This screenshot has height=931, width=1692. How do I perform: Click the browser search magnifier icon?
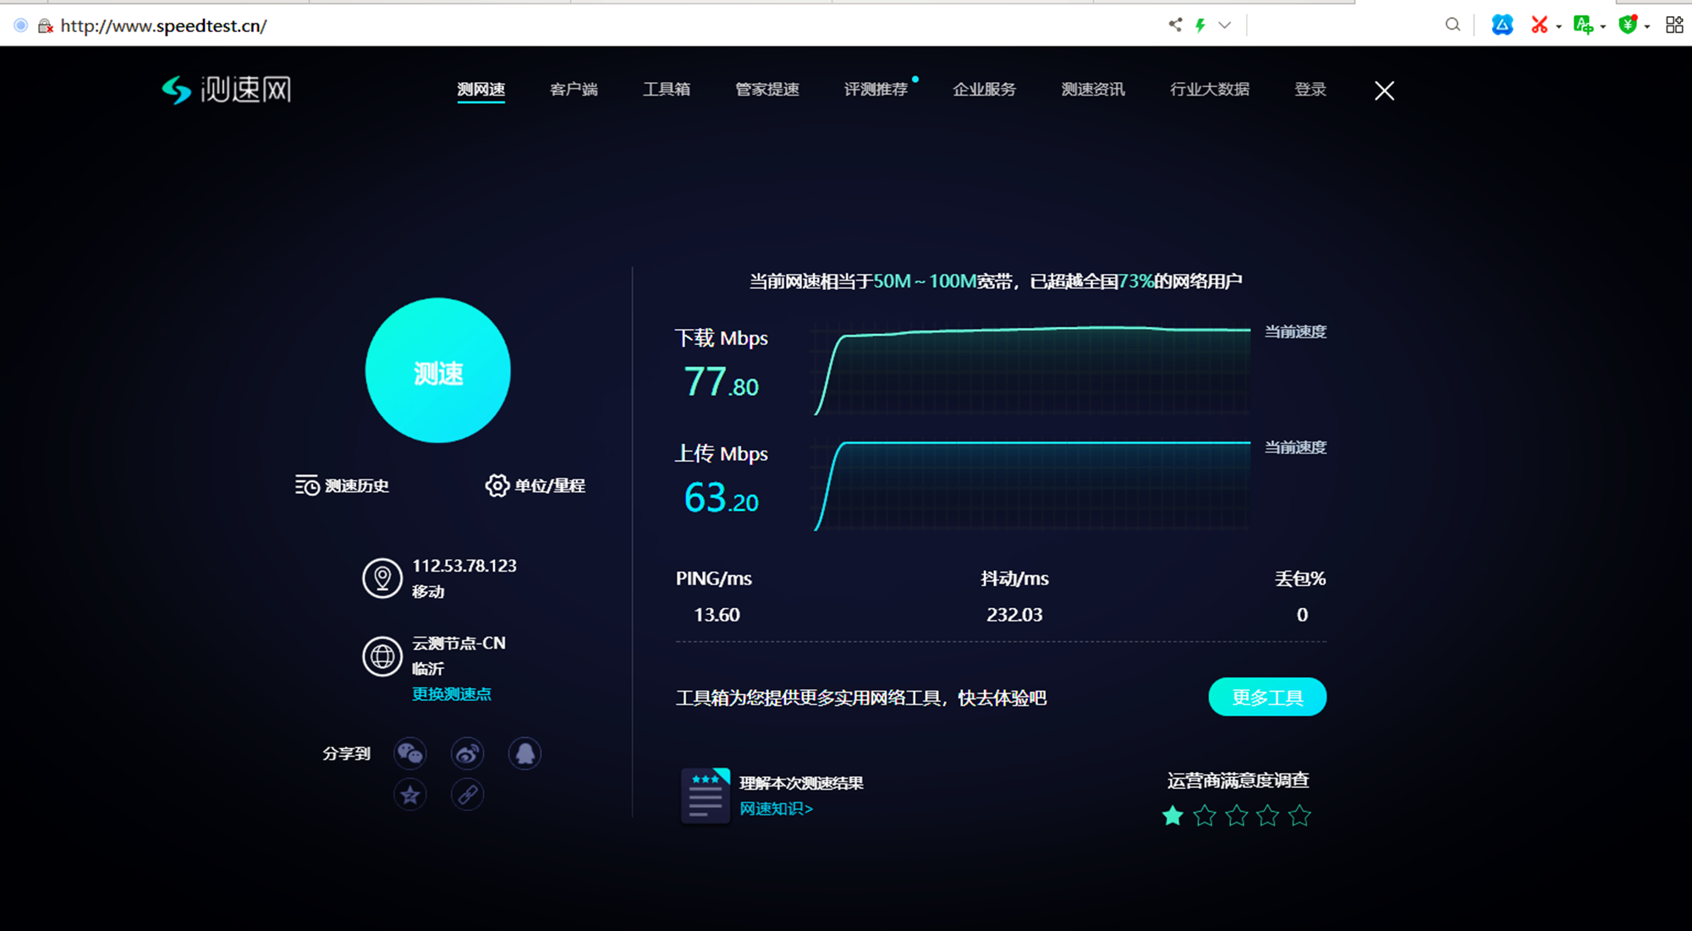tap(1453, 25)
